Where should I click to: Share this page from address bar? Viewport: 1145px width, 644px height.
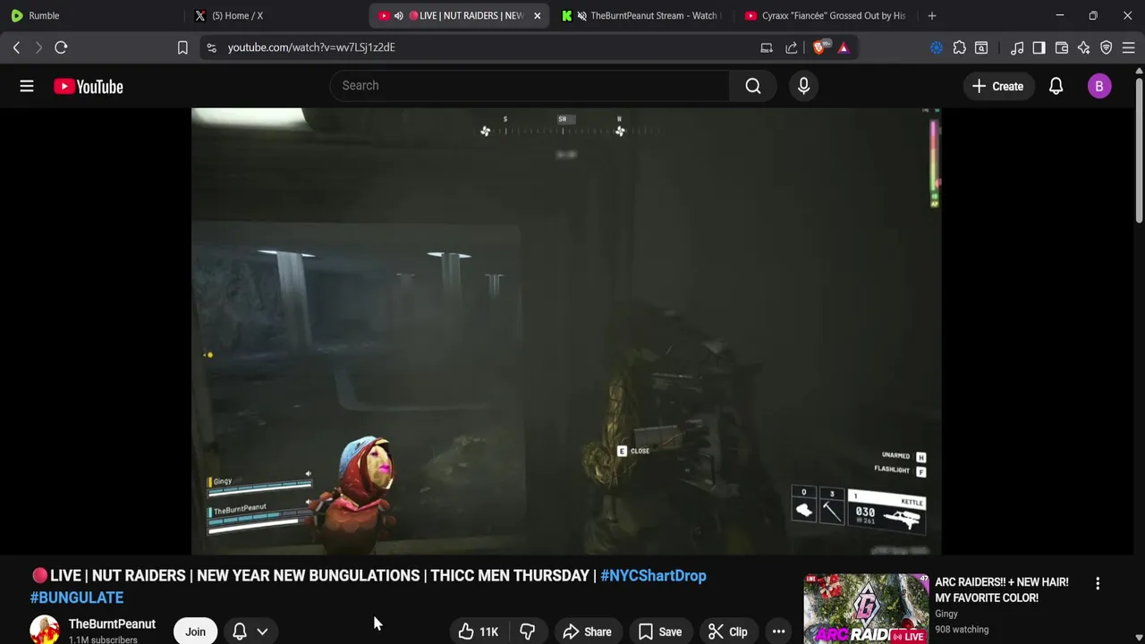click(x=792, y=47)
